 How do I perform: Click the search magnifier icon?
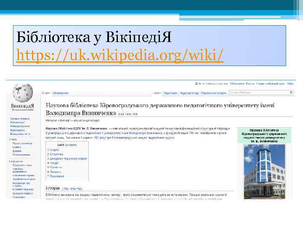[291, 92]
